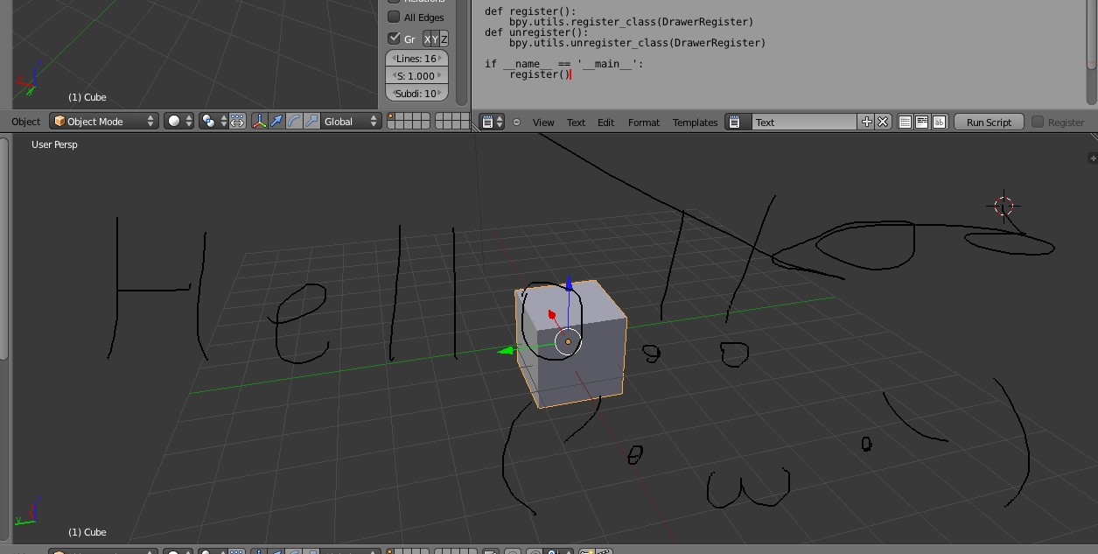
Task: Browse text datablocks icon beside Text field
Action: 736,123
